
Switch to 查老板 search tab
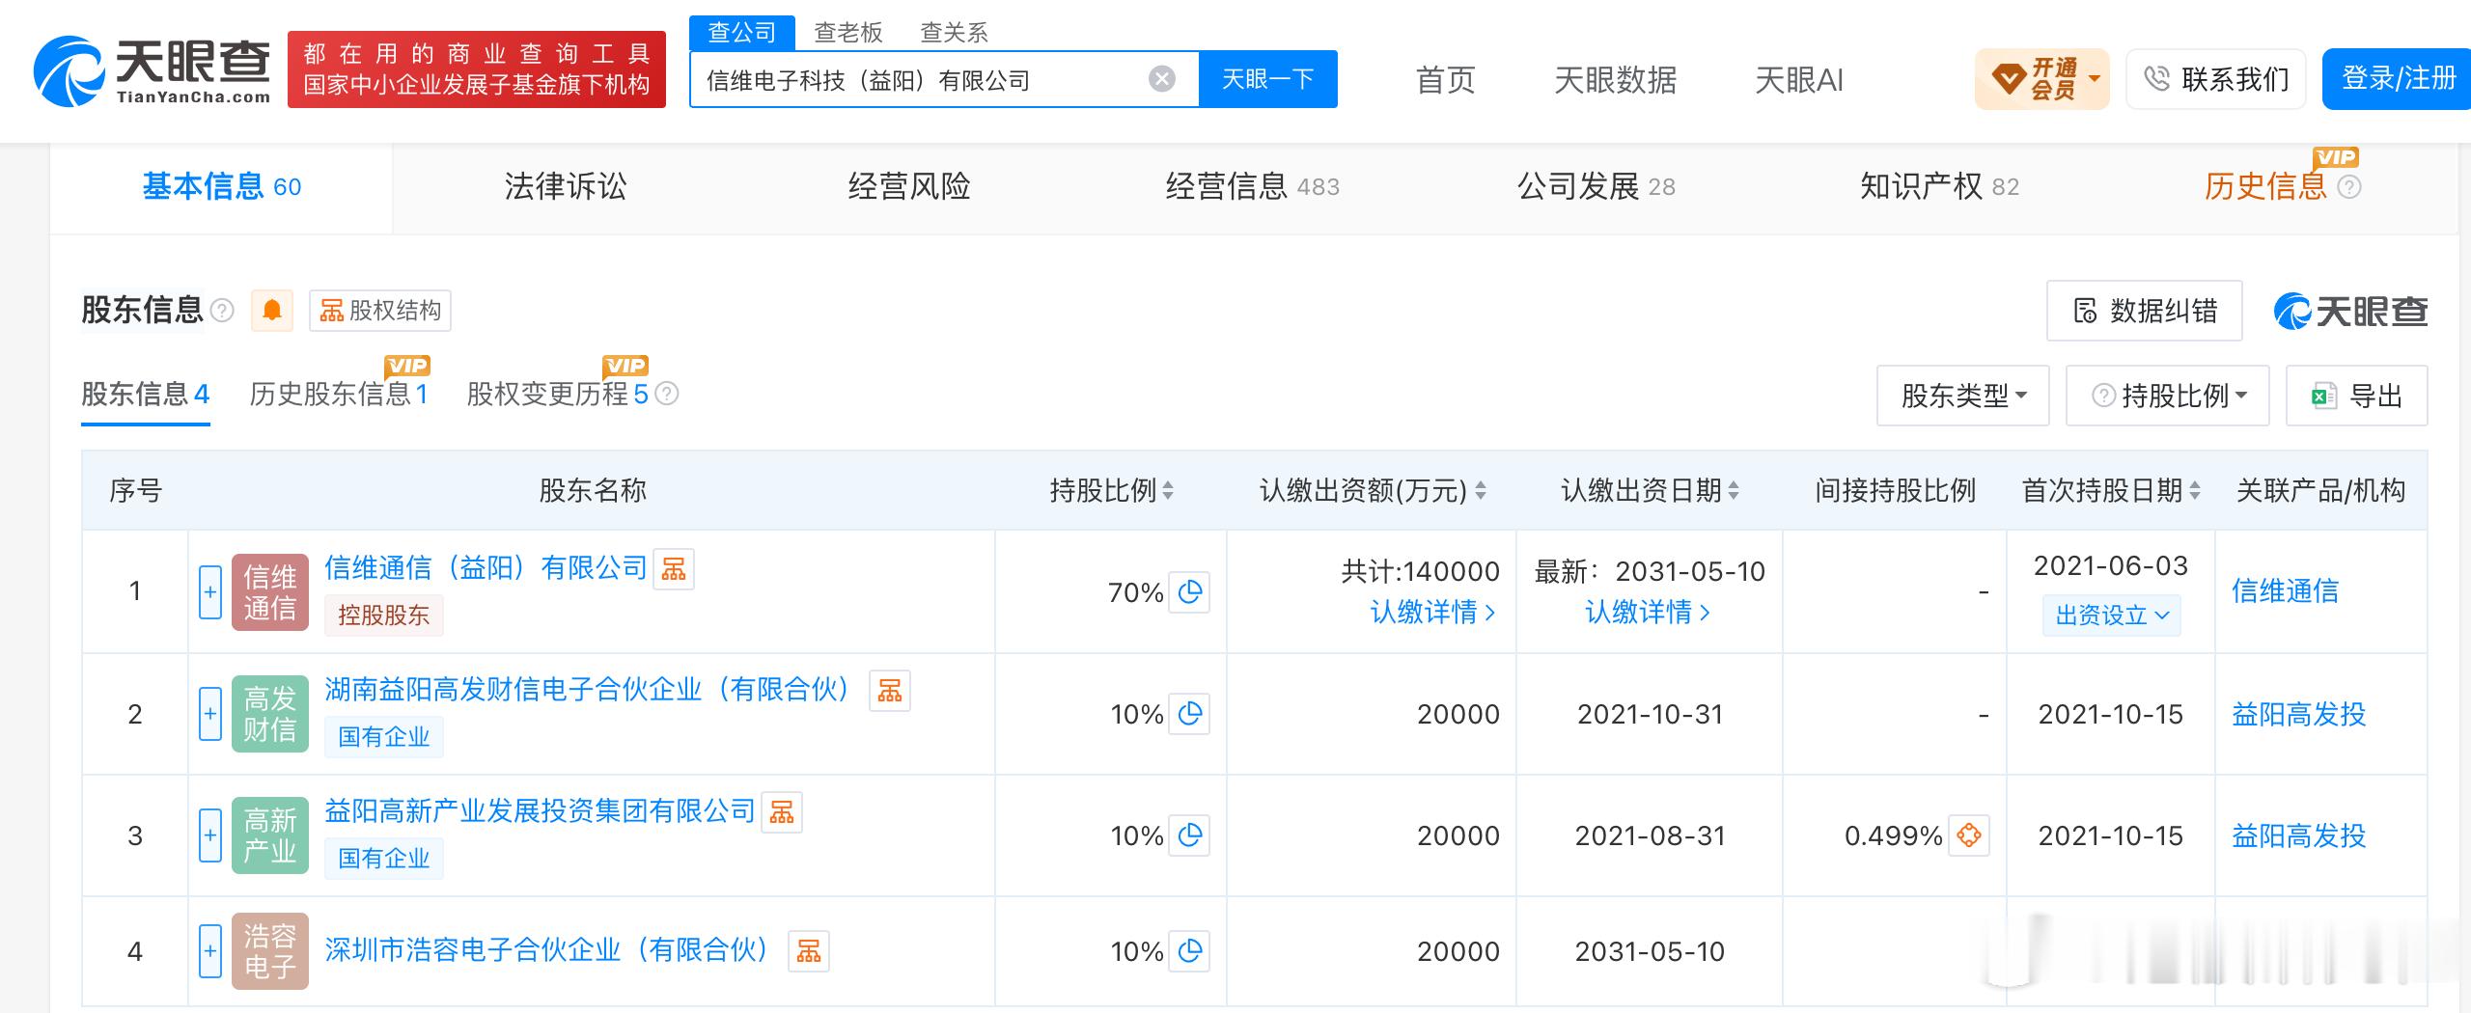coord(848,33)
